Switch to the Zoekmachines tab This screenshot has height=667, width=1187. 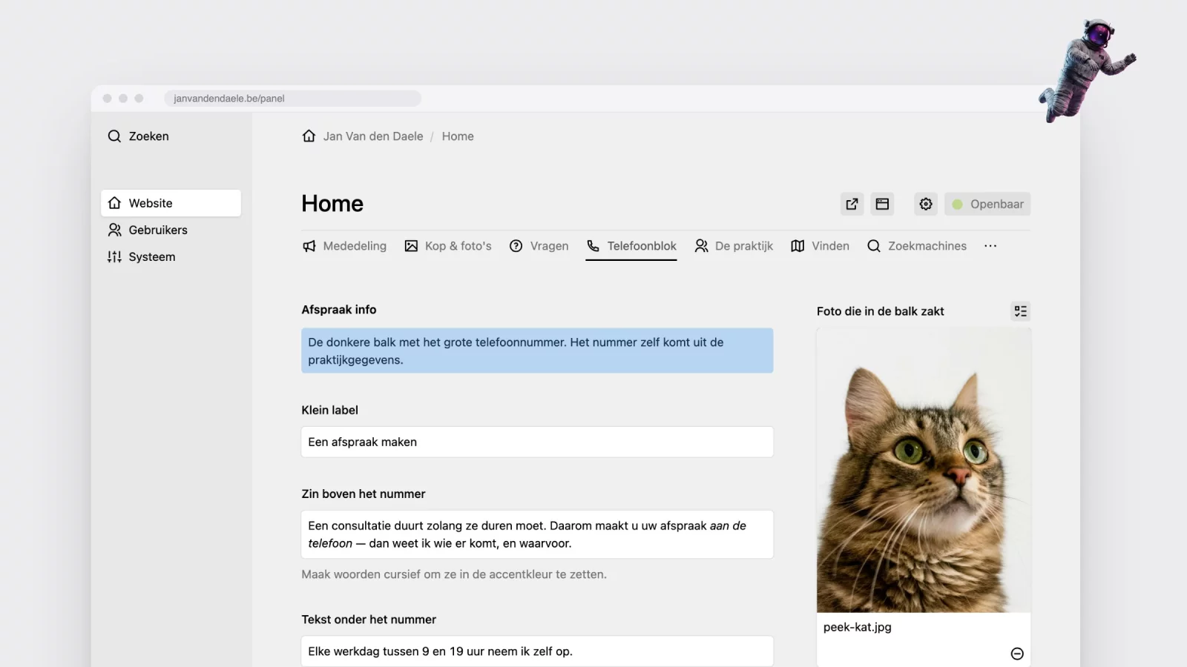coord(917,246)
